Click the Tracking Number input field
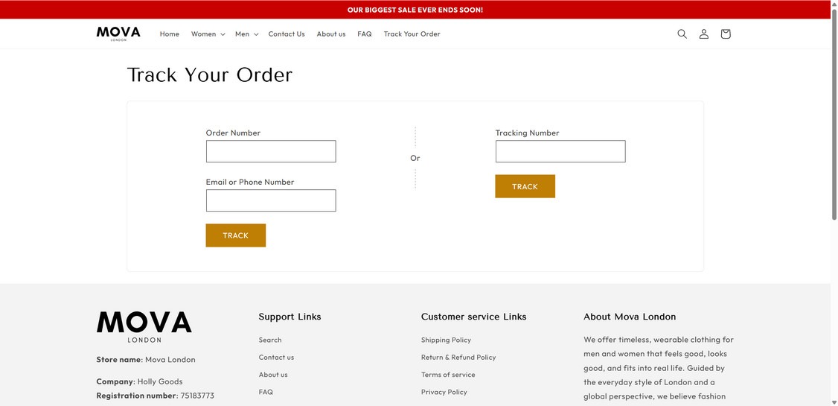Screen dimensions: 838x406 point(560,151)
